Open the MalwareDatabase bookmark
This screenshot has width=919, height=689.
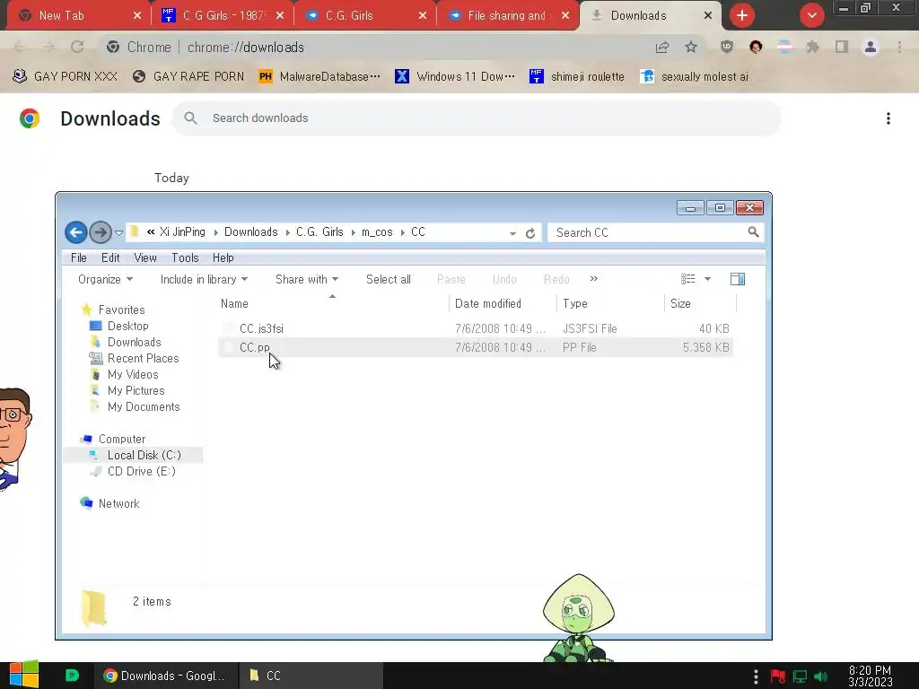click(320, 77)
